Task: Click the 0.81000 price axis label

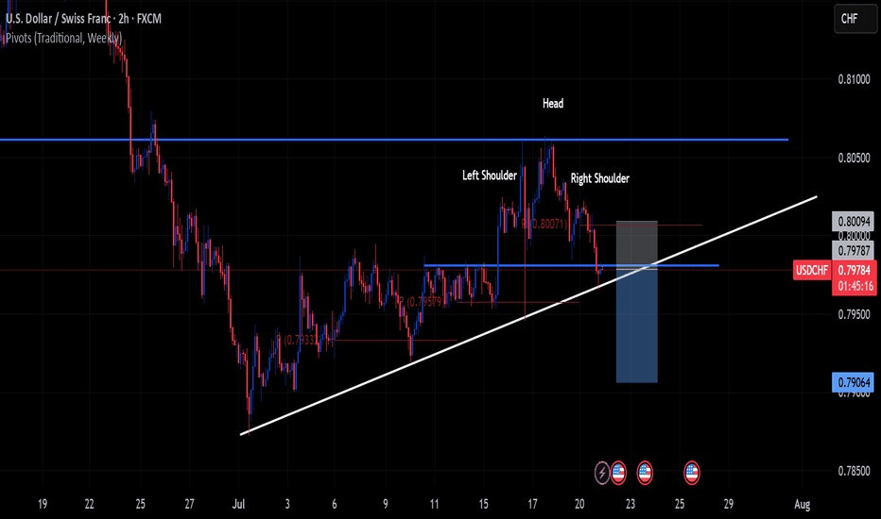Action: point(854,79)
